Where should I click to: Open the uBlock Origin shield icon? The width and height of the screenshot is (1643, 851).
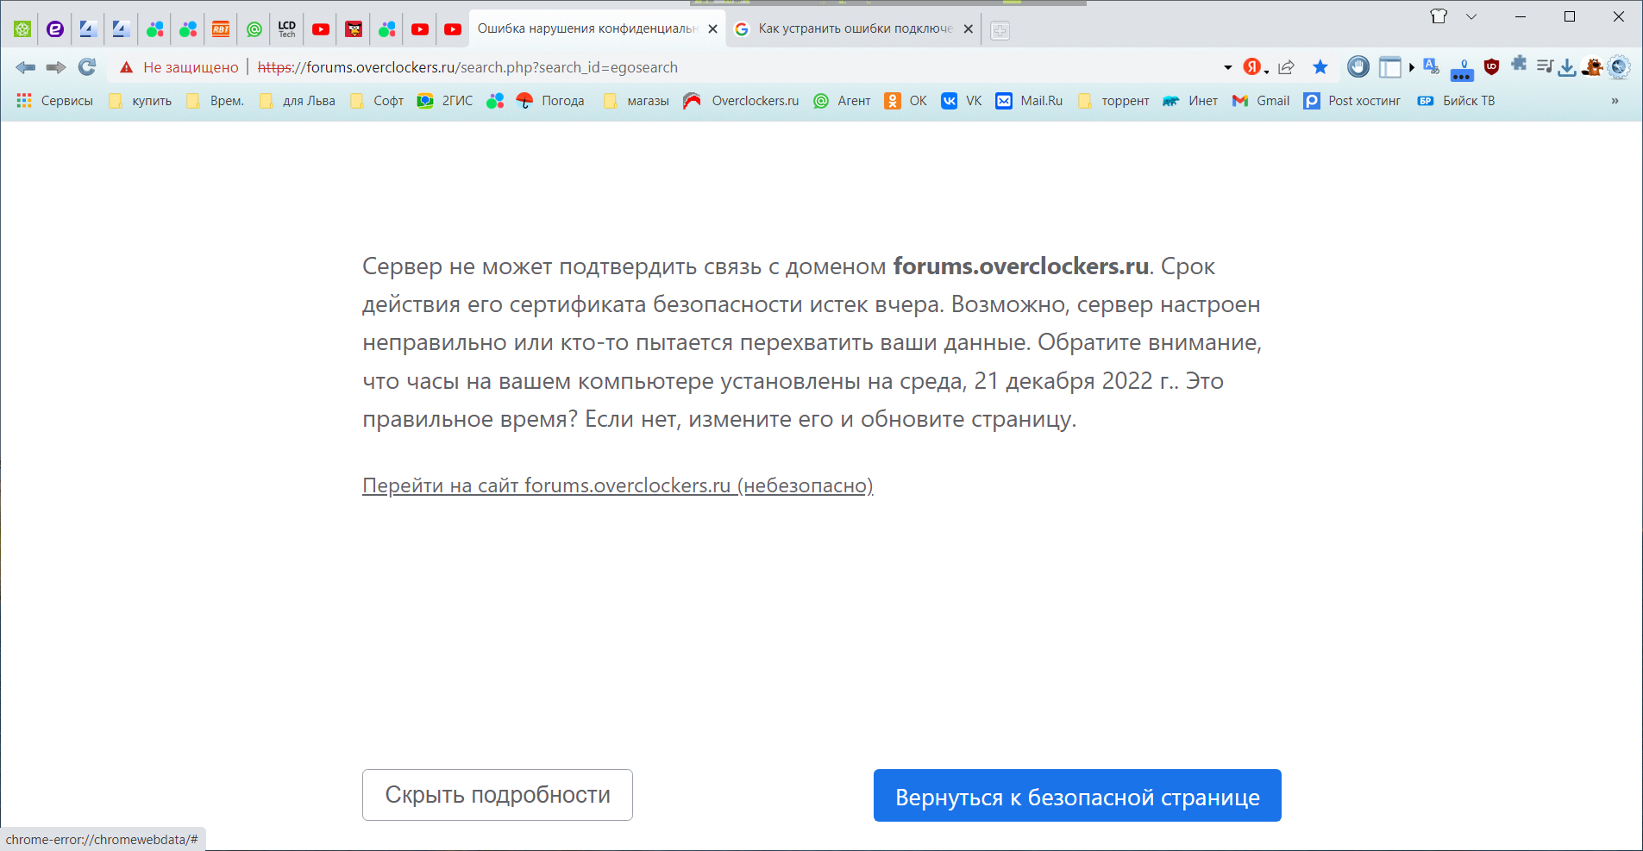coord(1492,66)
